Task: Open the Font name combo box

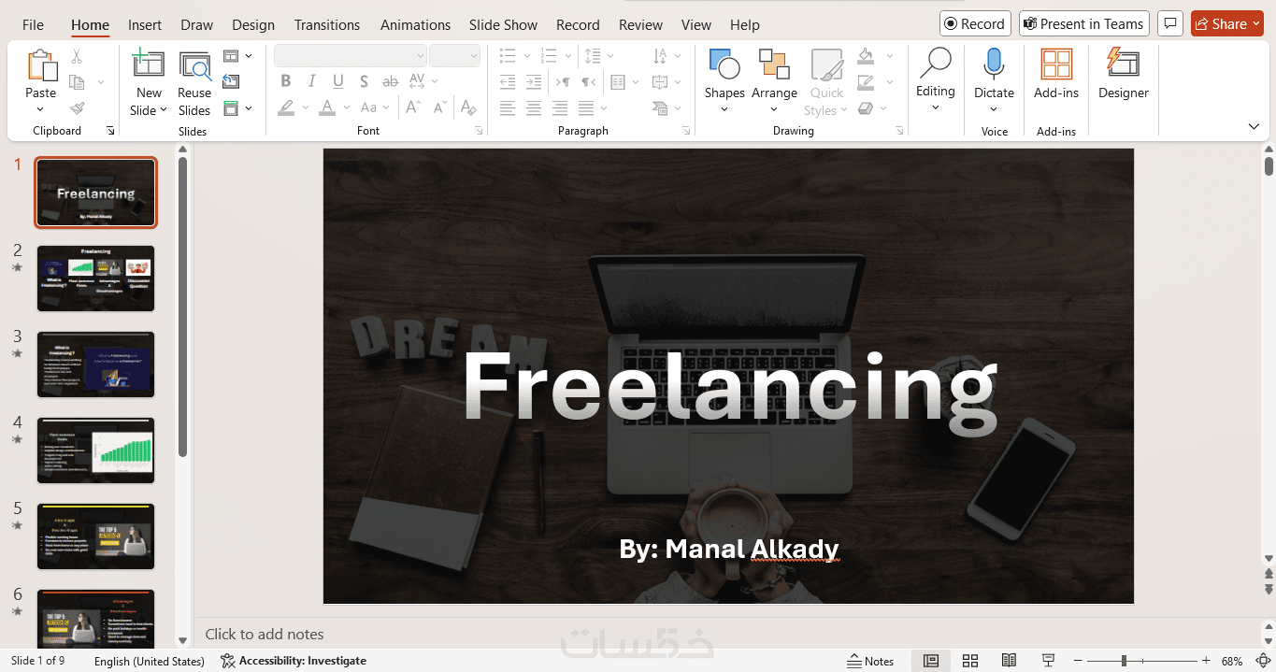Action: [351, 56]
